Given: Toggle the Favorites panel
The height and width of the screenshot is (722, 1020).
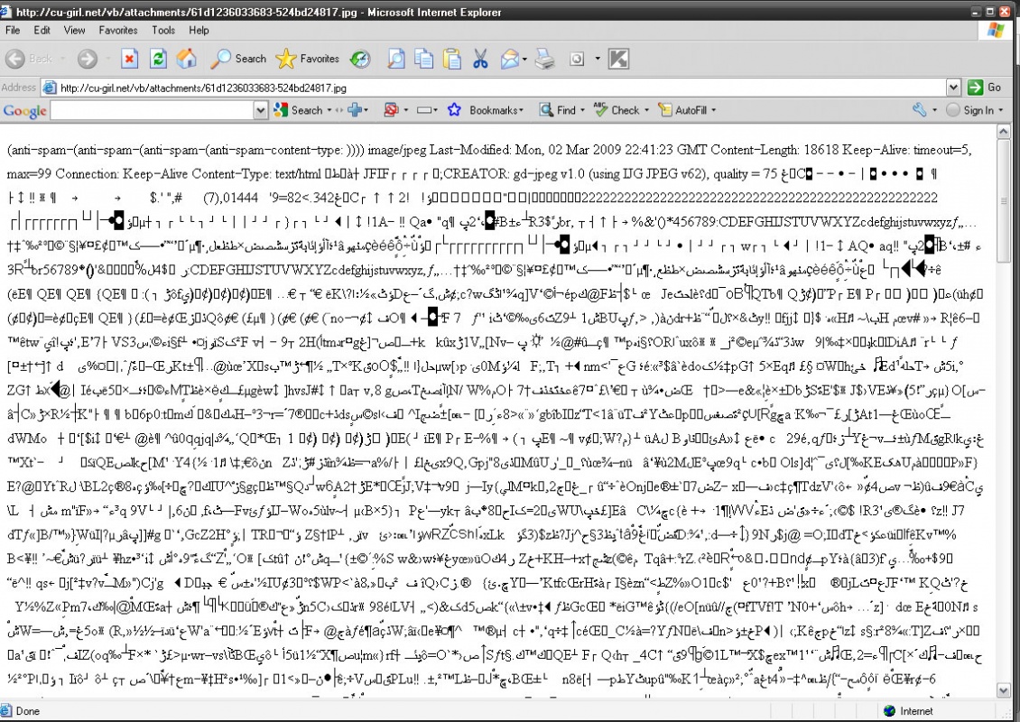Looking at the screenshot, I should point(308,59).
